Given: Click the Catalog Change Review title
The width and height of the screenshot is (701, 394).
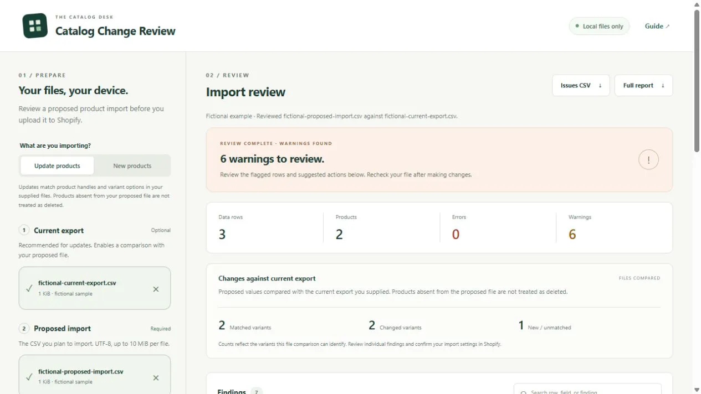Looking at the screenshot, I should coord(115,32).
